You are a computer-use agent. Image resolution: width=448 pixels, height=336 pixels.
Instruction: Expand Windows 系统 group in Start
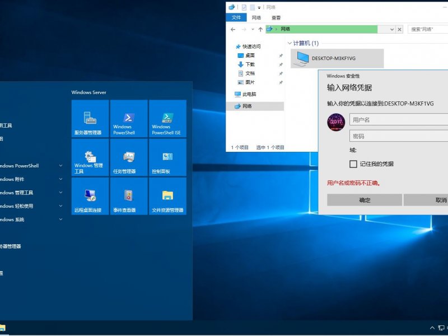(x=60, y=219)
